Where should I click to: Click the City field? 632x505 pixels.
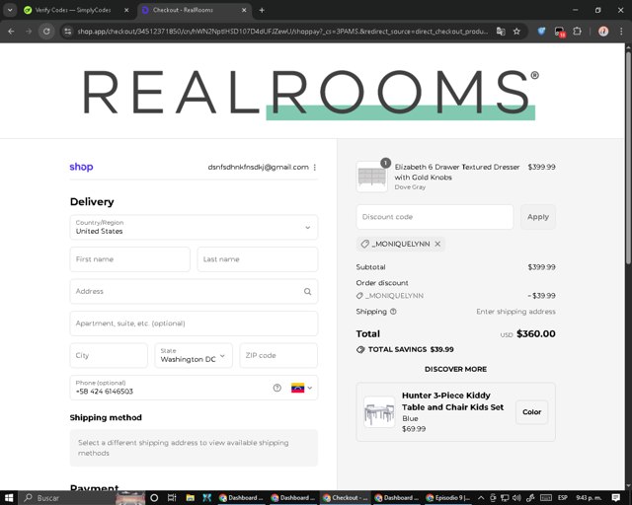click(109, 356)
